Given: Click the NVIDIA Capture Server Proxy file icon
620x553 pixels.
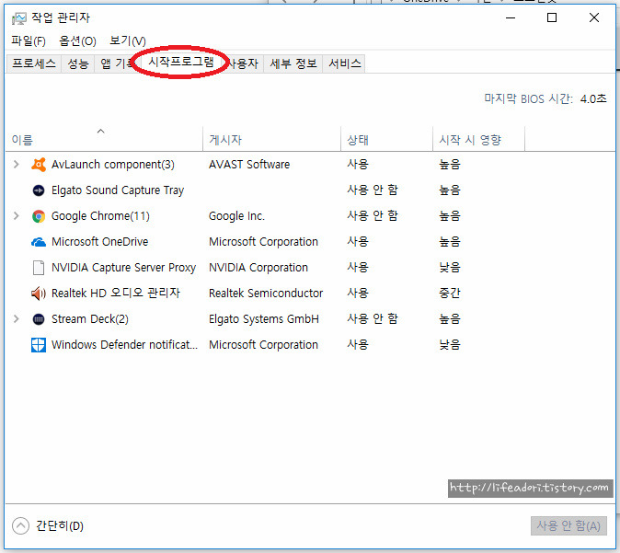Looking at the screenshot, I should pyautogui.click(x=39, y=268).
